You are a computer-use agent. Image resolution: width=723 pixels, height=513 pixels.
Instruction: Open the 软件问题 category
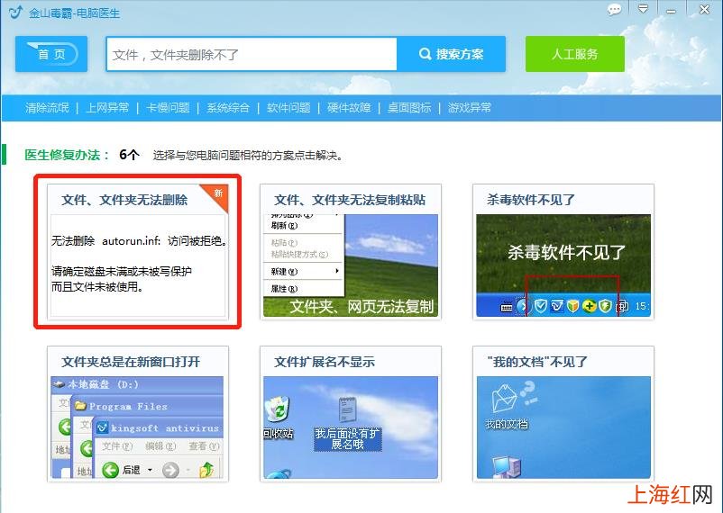click(x=288, y=108)
